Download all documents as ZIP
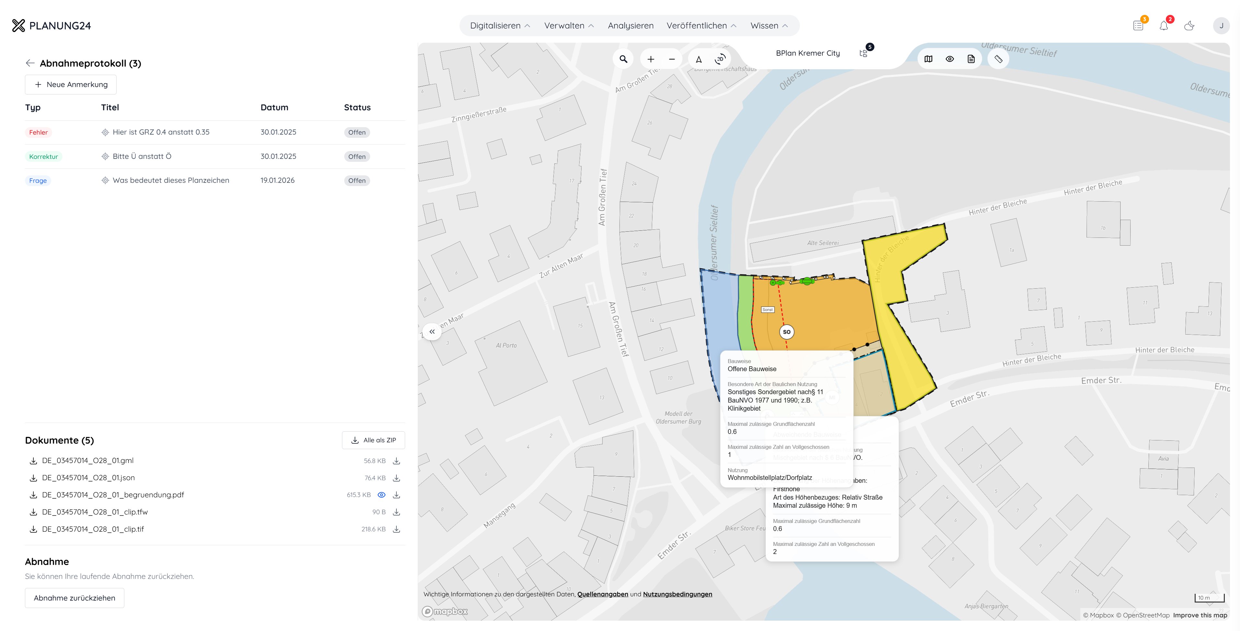 373,440
